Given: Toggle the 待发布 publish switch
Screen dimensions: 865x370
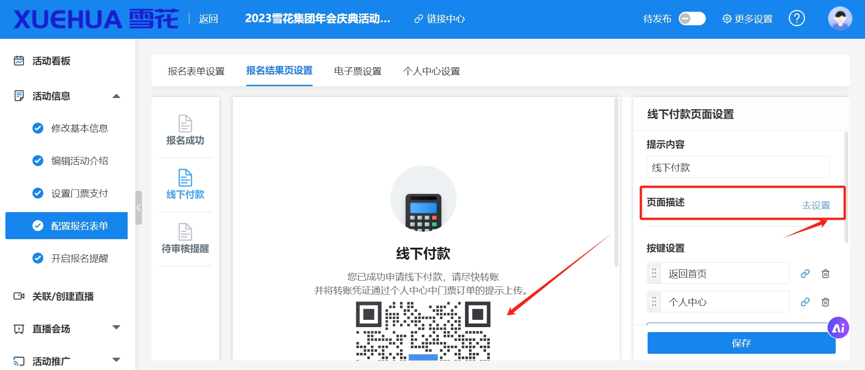Looking at the screenshot, I should pyautogui.click(x=692, y=18).
